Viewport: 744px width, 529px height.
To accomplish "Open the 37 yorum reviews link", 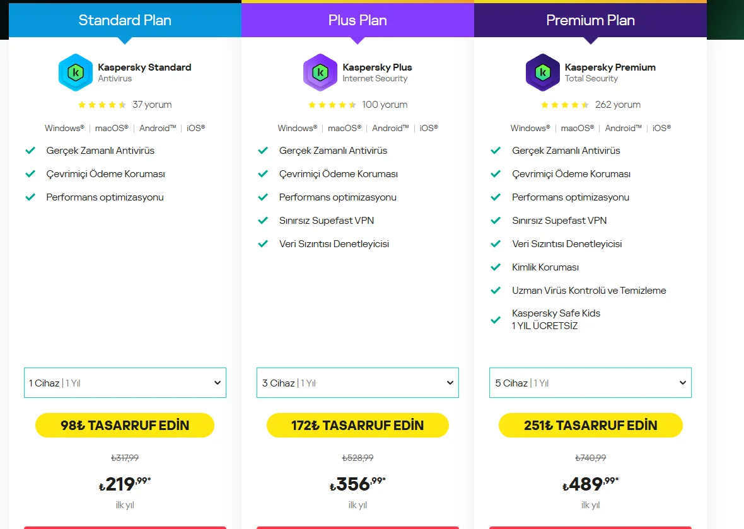I will tap(152, 105).
